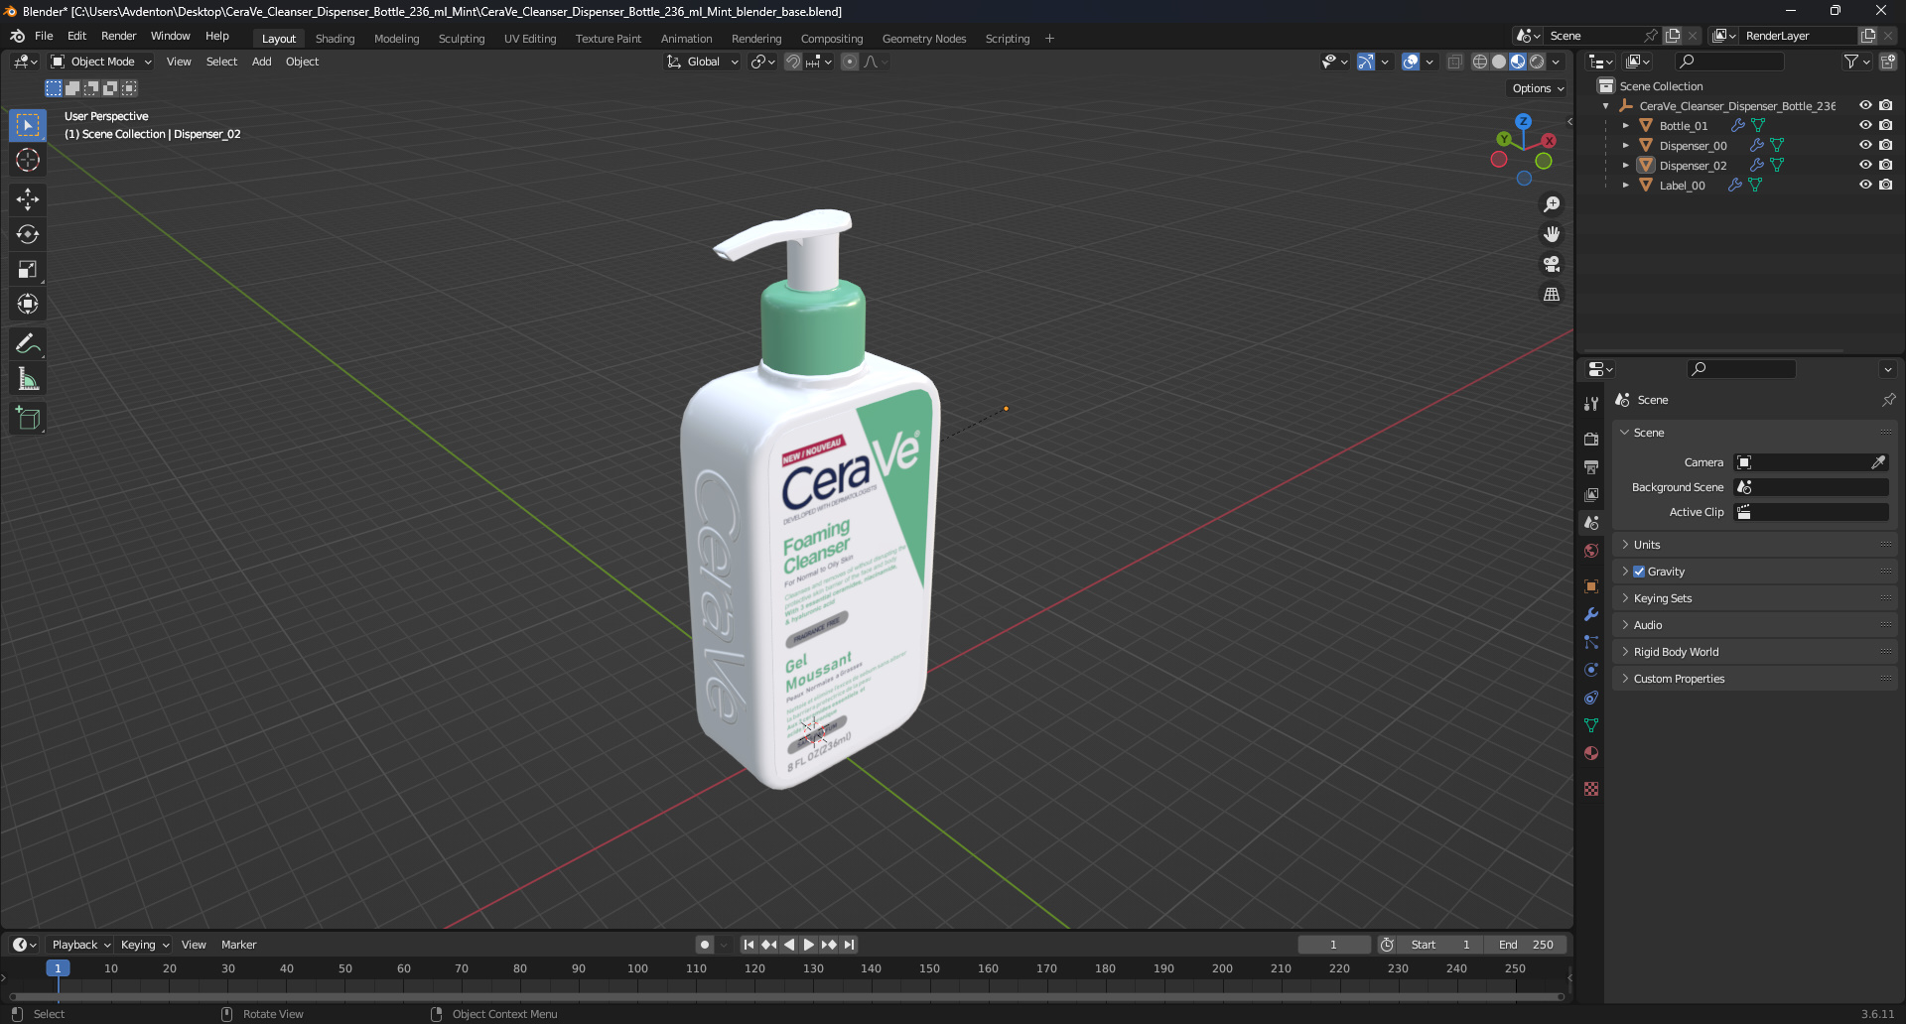Screen dimensions: 1906x1024
Task: Activate the Scale tool
Action: [x=28, y=269]
